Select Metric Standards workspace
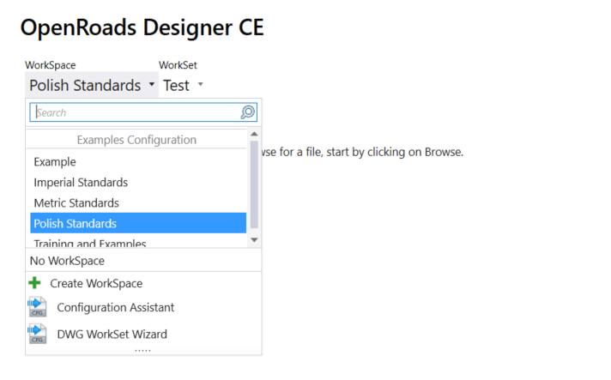Viewport: 611px width, 380px height. coord(138,202)
